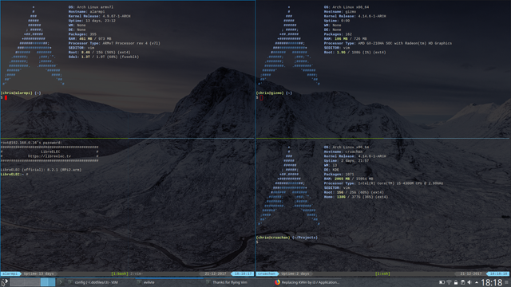This screenshot has width=511, height=287.
Task: Click the https://libreelec.tv banner URL
Action: tap(50, 156)
